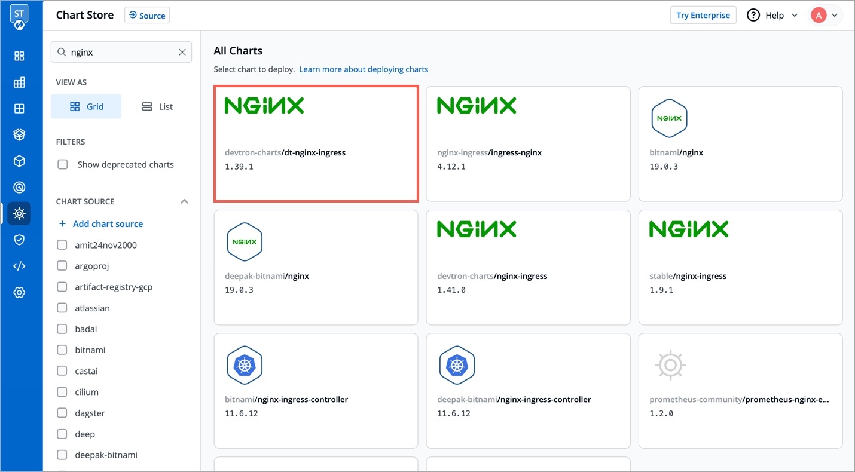Click hexagon NGINX logo on bitnami/nginx card

[669, 118]
